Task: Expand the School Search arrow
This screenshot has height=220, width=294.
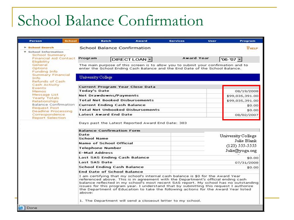Action: coord(25,48)
